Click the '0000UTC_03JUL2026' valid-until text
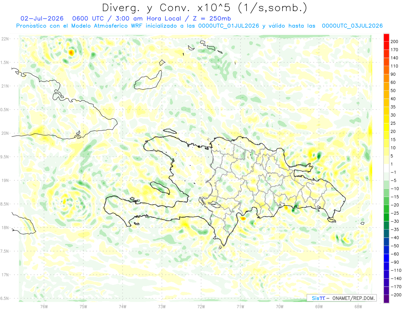The width and height of the screenshot is (402, 311). tap(352, 26)
